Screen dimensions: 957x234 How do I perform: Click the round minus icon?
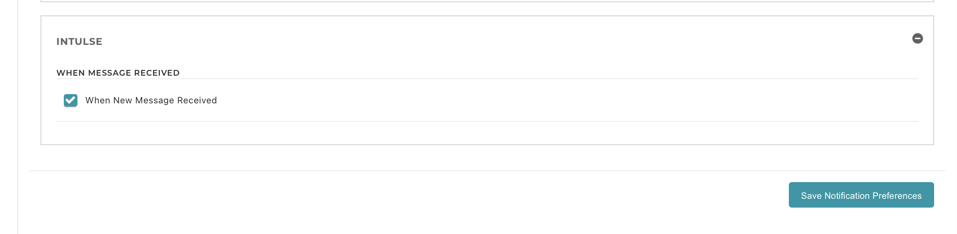[917, 39]
